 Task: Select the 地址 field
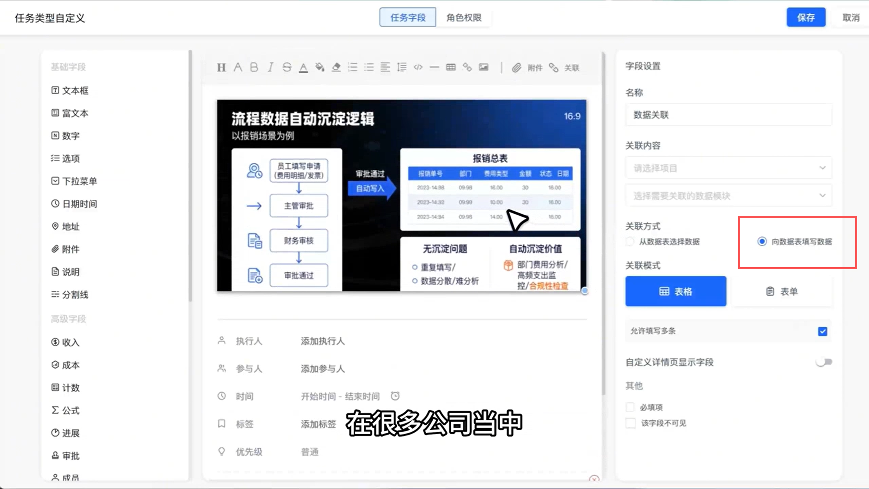pos(65,226)
